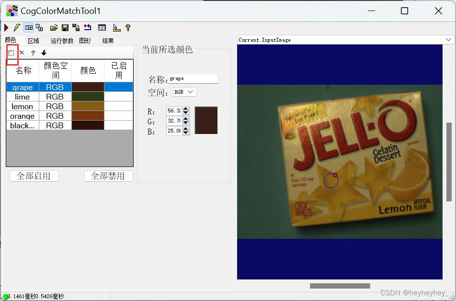Run the color match tool

coord(6,28)
